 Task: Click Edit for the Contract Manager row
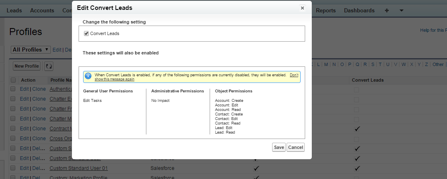pos(24,128)
